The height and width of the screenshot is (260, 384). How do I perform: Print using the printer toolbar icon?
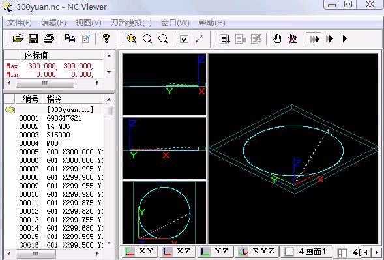click(x=49, y=38)
